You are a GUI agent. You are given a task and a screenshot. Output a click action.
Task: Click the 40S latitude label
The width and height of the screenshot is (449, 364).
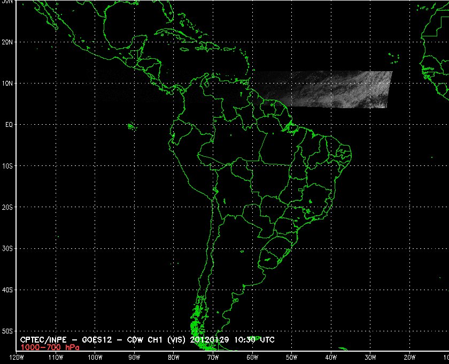[7, 290]
